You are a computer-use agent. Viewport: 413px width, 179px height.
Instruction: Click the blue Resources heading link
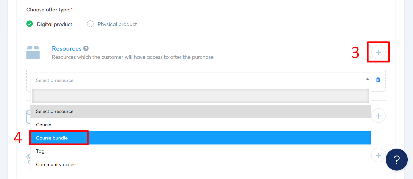pos(67,48)
